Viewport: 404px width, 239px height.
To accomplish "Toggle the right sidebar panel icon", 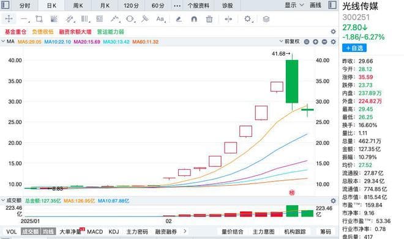I will 332,5.
